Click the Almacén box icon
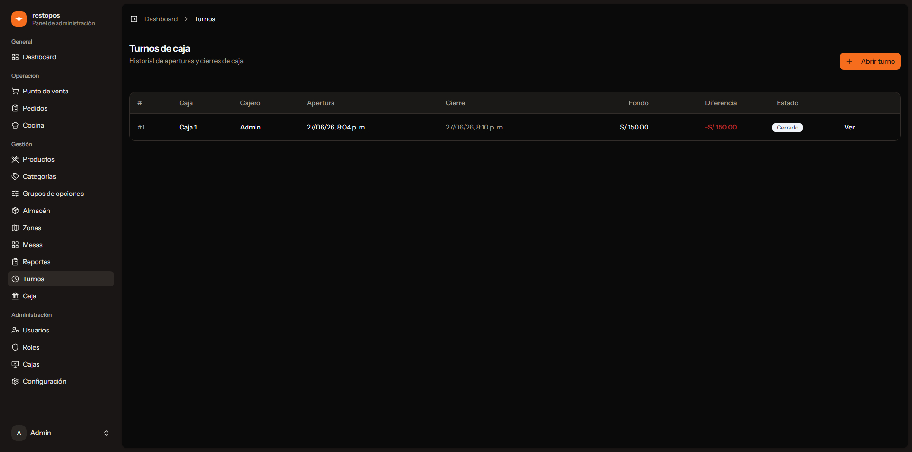This screenshot has width=912, height=452. point(15,211)
